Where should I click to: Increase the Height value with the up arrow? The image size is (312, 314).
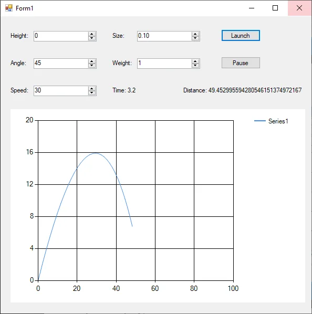[x=92, y=34]
